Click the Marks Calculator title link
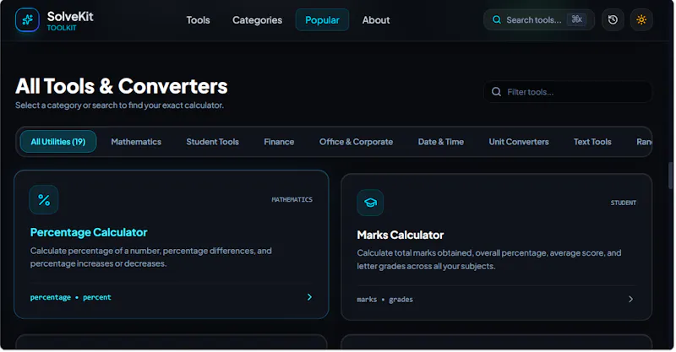Screen dimensions: 676x352 401,236
